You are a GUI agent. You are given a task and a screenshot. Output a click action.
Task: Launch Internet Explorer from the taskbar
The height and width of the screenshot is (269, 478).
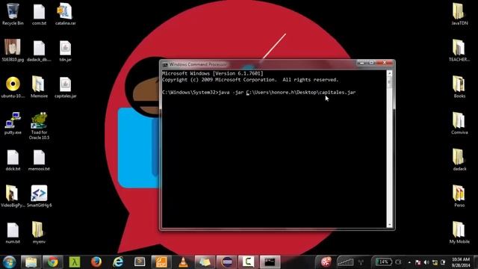coord(118,262)
